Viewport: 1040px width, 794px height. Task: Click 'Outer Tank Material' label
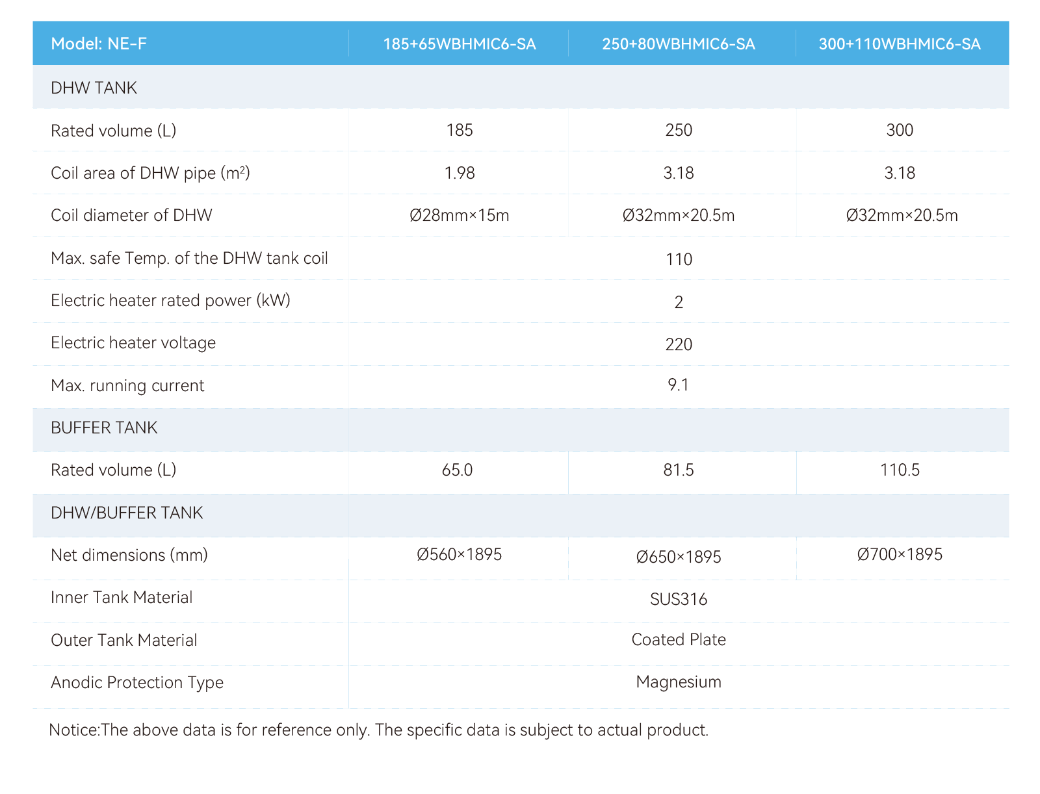(x=123, y=640)
